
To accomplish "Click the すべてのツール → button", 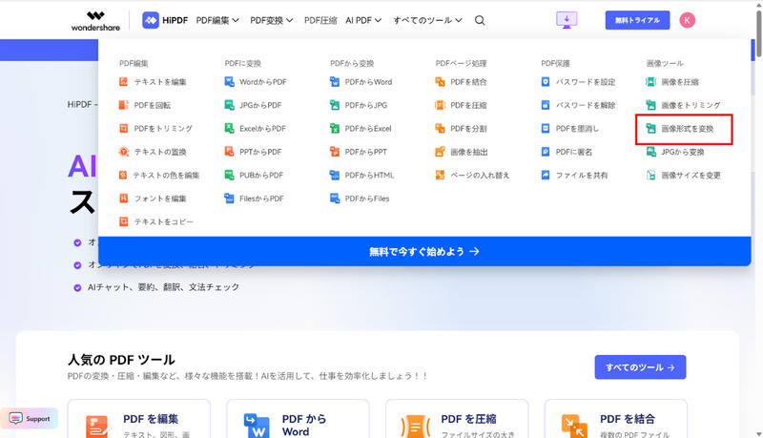I will [640, 367].
